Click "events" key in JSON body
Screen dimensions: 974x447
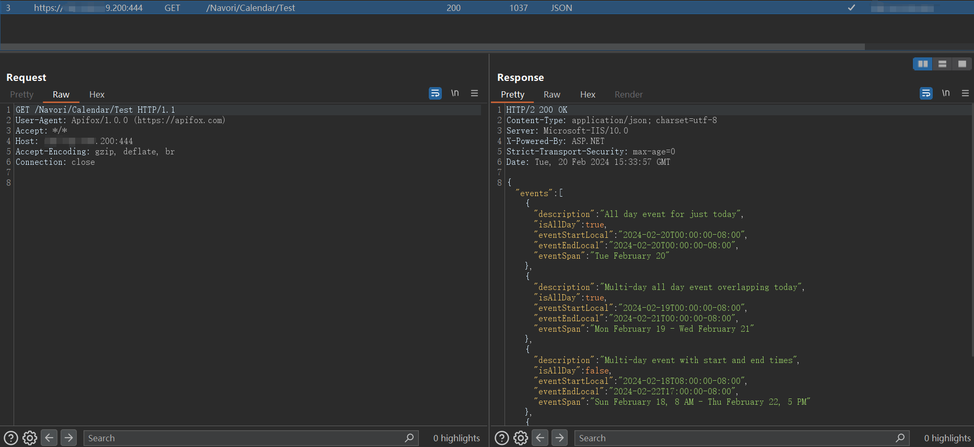tap(534, 193)
